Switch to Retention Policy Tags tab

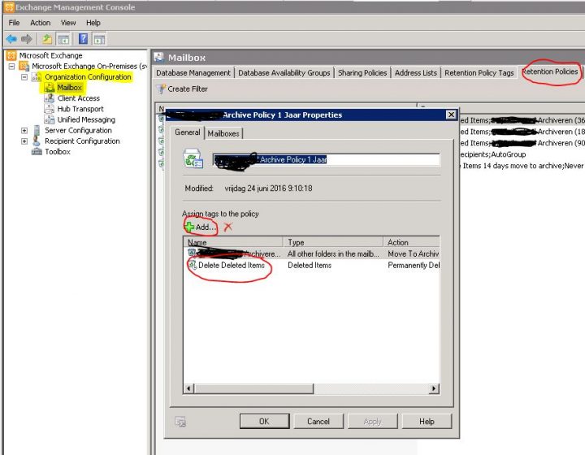[479, 73]
